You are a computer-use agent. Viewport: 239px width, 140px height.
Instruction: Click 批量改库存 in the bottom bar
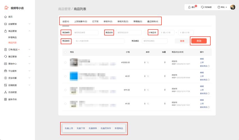pos(106,128)
